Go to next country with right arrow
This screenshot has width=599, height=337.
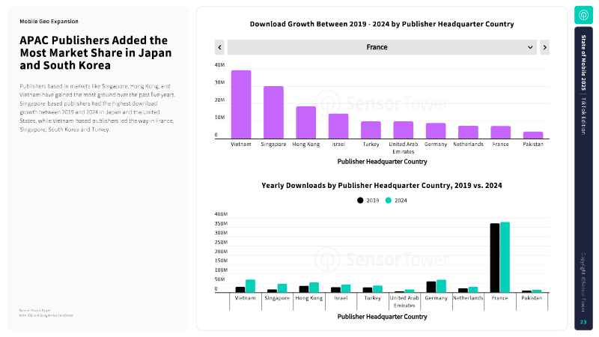[x=544, y=47]
